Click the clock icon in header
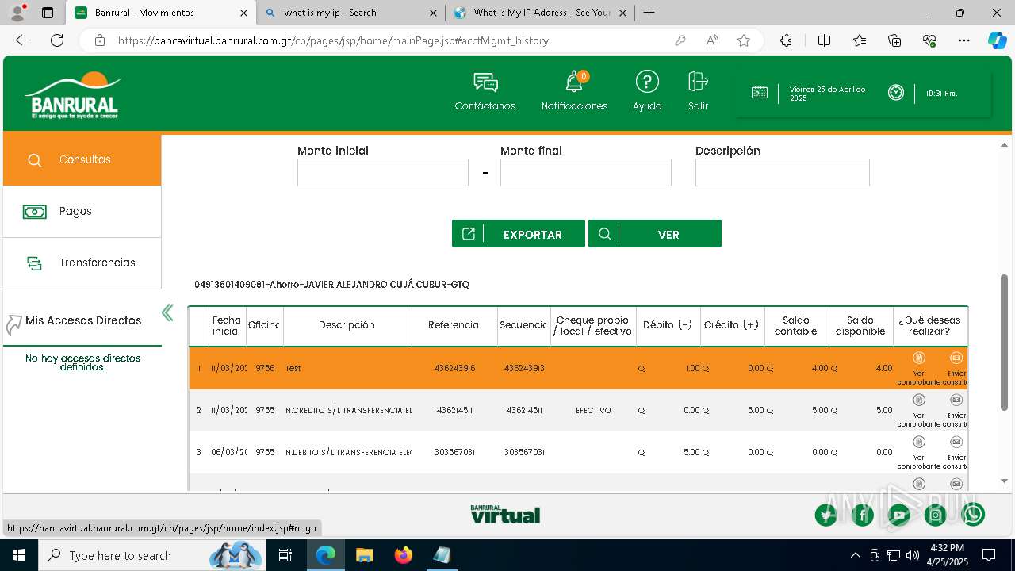 896,93
